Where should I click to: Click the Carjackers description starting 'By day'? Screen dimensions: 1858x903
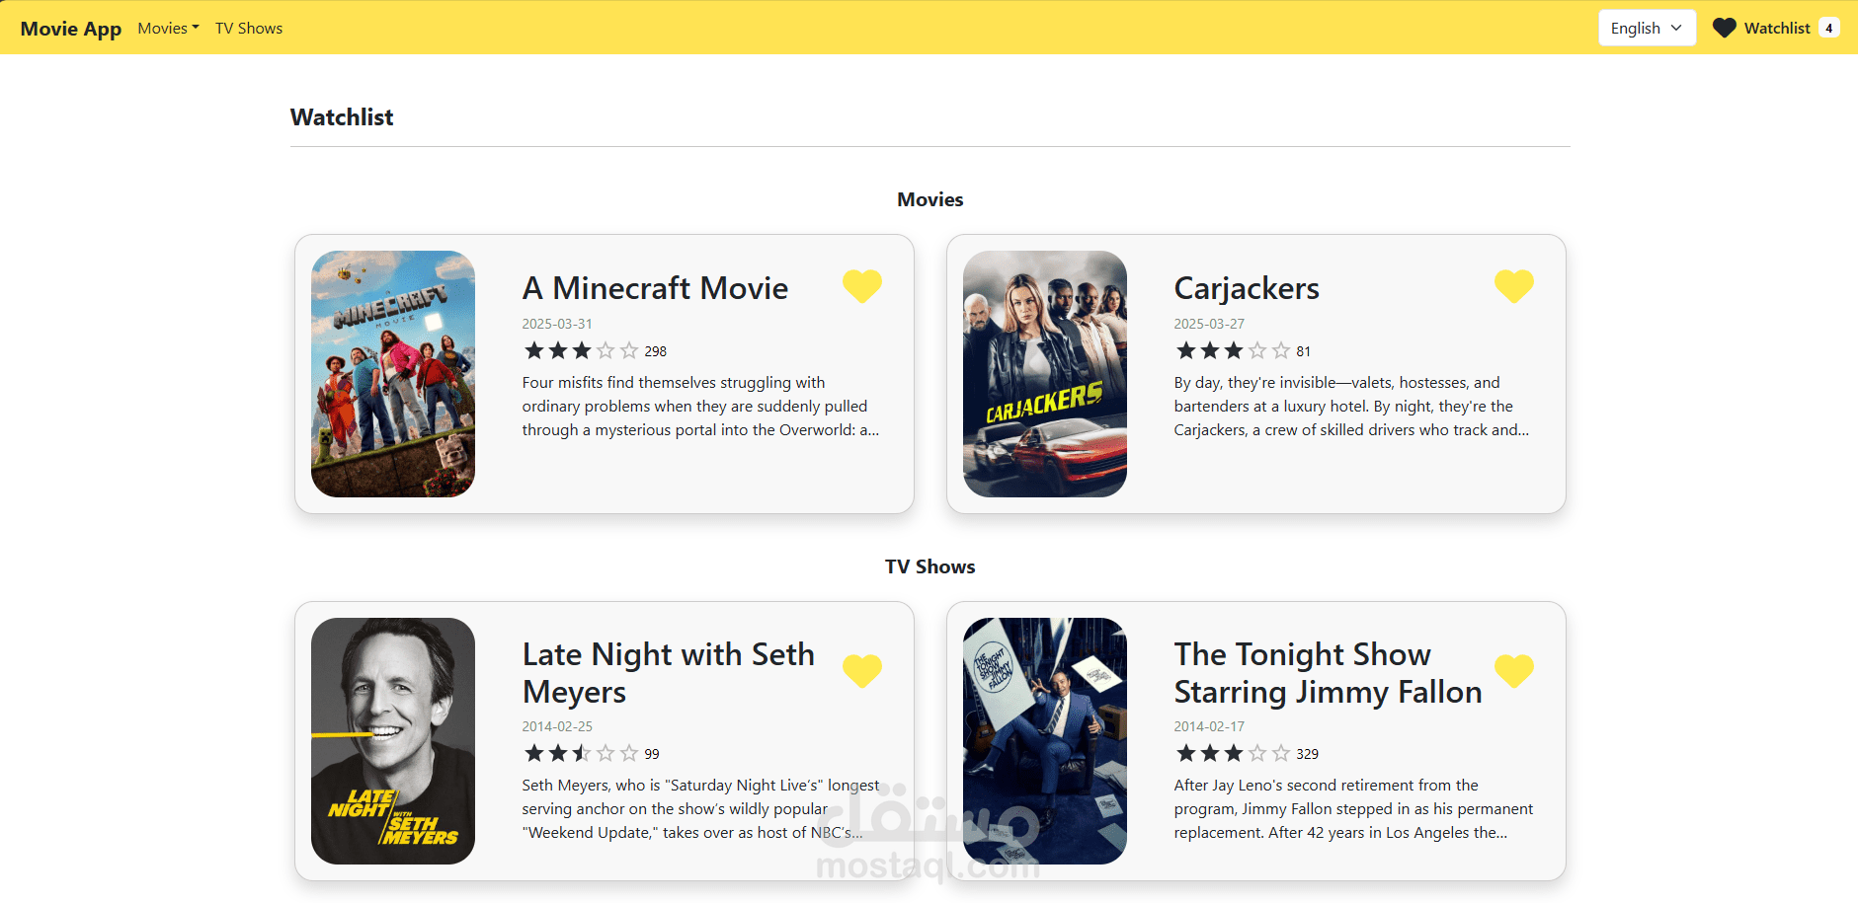1351,407
